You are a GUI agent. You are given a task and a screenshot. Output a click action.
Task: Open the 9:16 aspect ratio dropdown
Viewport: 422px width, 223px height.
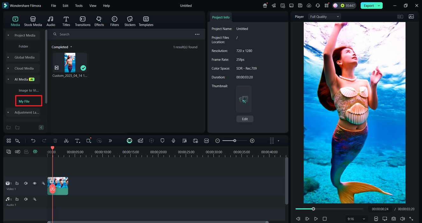356,219
